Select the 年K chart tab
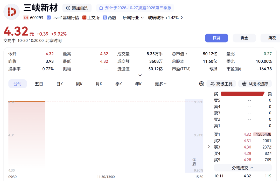The width and height of the screenshot is (280, 181). tap(138, 84)
